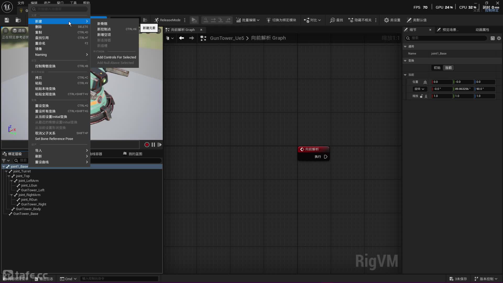503x283 pixels.
Task: Collapse the 变换 section in details
Action: (405, 61)
